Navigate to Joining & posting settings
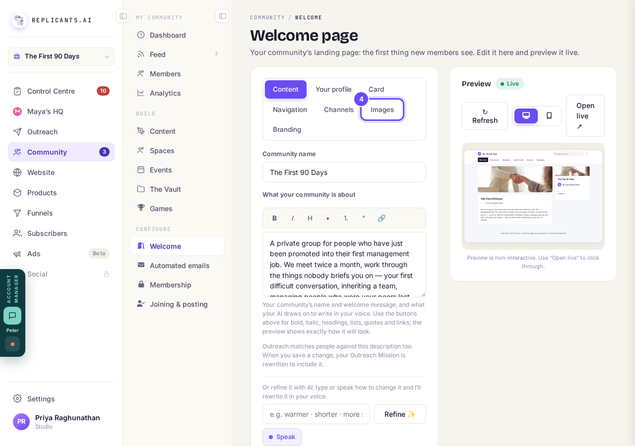The image size is (635, 446). (x=177, y=304)
